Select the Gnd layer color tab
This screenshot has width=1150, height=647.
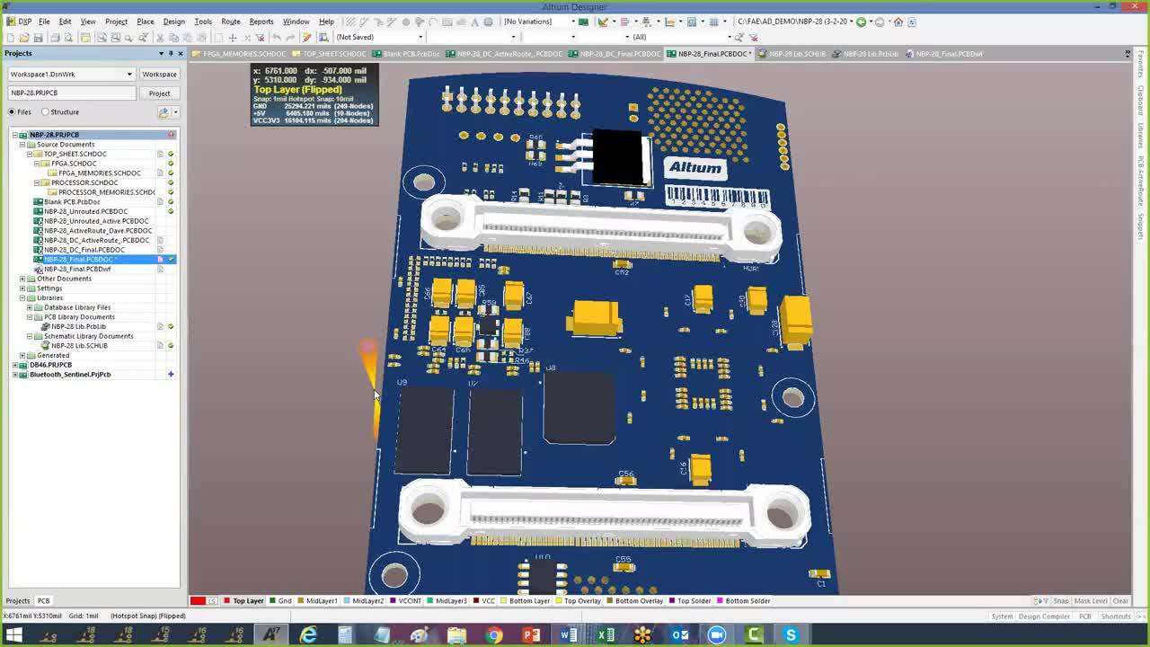280,601
